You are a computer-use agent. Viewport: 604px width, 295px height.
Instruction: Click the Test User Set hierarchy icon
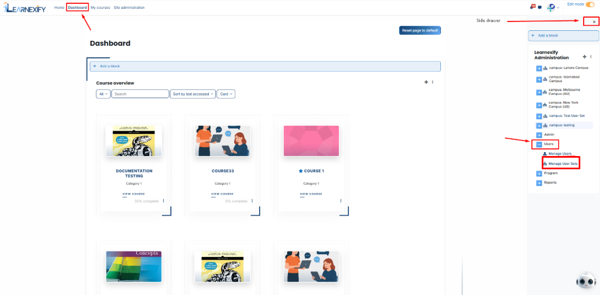pyautogui.click(x=546, y=116)
